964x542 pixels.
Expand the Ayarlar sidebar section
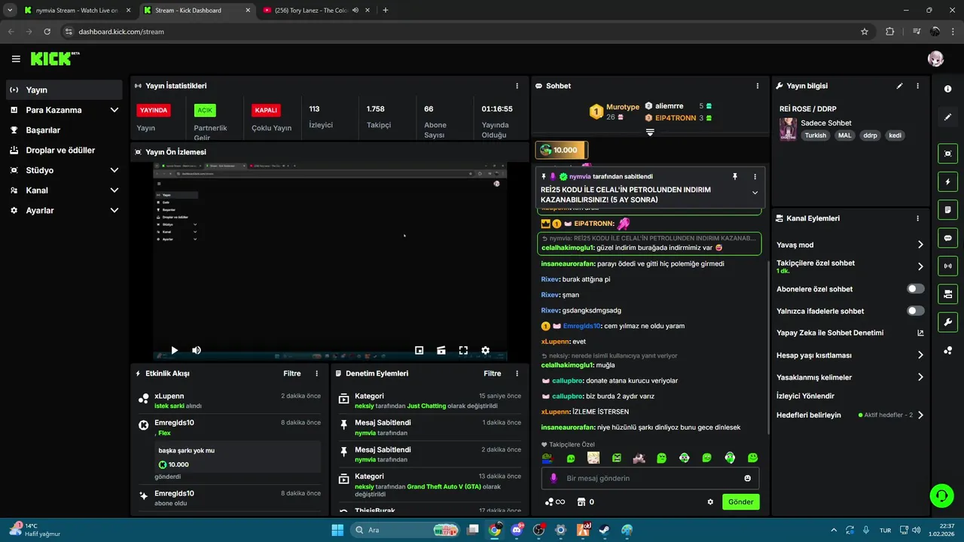[x=64, y=211]
